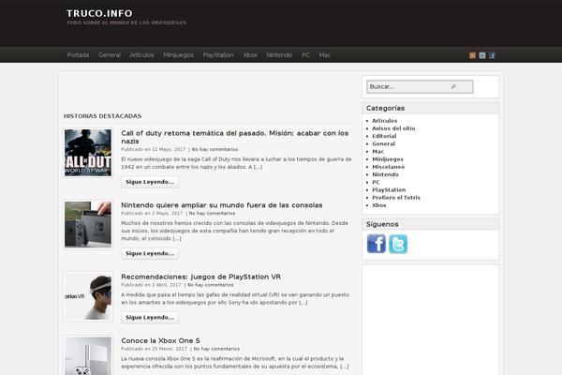Click the date Publicado en 11 Mayo, 2017
The width and height of the screenshot is (562, 375).
[x=153, y=149]
